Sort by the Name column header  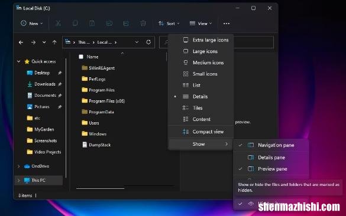point(92,57)
